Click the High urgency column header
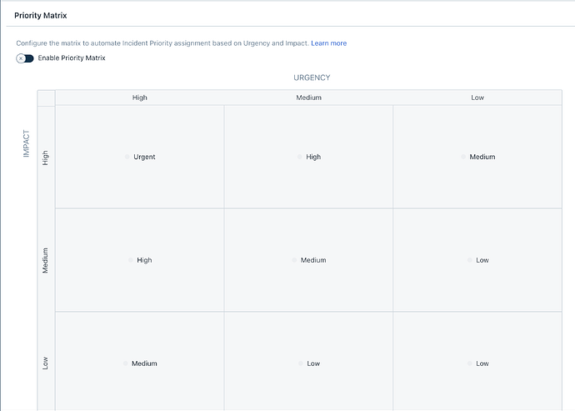The height and width of the screenshot is (411, 575). click(140, 98)
